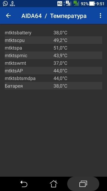Tap the 4G network indicator
Screen dimensions: 107x191
pyautogui.click(x=60, y=4)
